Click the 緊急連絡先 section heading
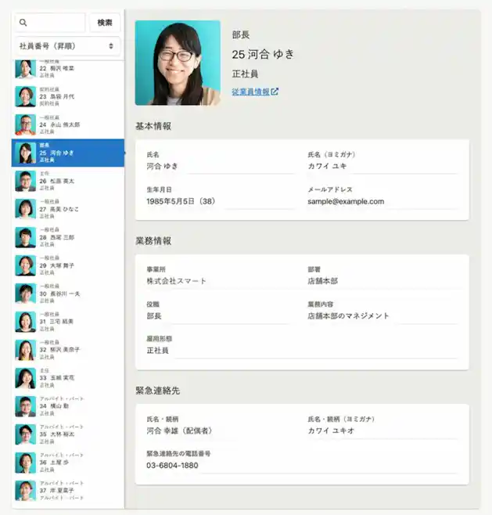 pyautogui.click(x=158, y=391)
